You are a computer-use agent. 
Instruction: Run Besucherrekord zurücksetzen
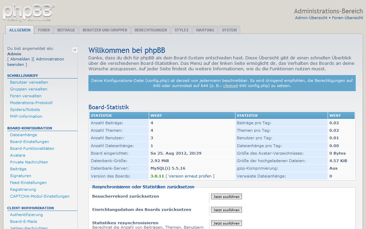point(226,197)
